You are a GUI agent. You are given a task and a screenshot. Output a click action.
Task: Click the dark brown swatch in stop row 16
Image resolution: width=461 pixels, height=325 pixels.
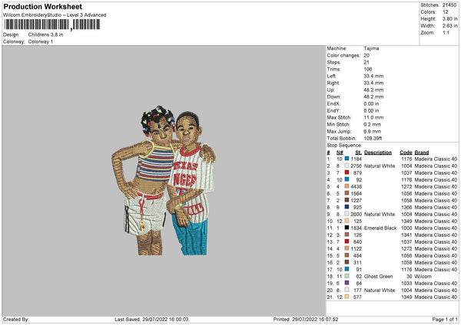347,262
